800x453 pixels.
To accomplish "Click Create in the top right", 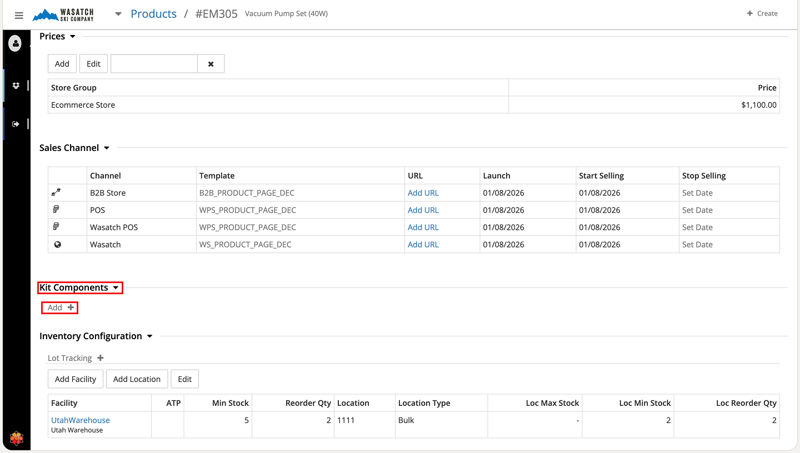I will coord(762,13).
